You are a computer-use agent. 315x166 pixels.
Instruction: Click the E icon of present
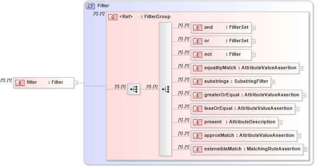pos(198,122)
